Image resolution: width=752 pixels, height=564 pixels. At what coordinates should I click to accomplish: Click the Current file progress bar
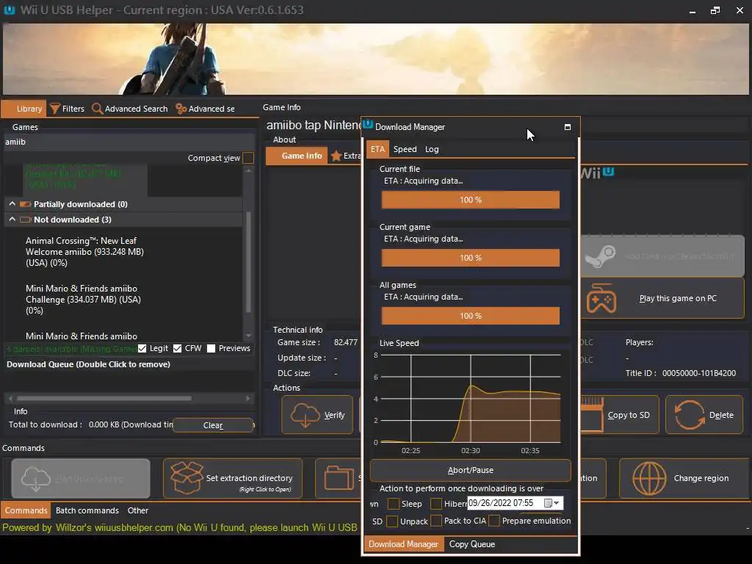(471, 200)
